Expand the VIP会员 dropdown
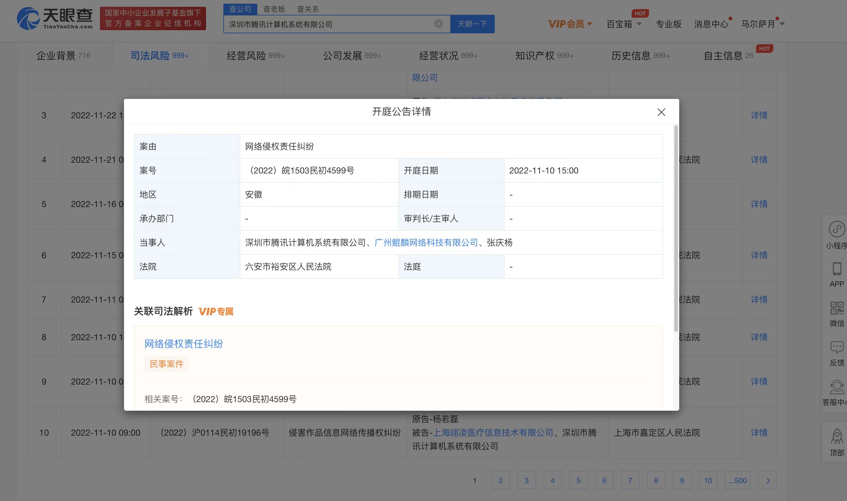 [570, 24]
